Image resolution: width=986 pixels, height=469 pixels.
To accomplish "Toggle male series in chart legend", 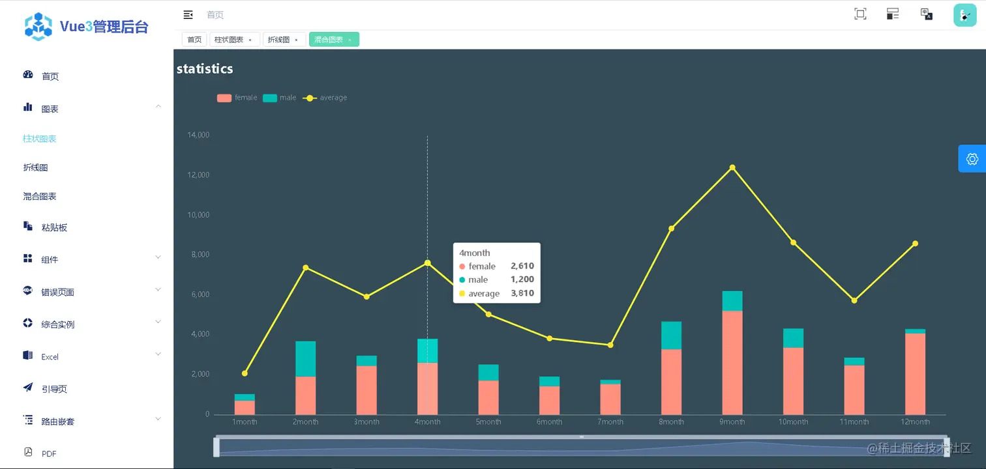I will (280, 98).
